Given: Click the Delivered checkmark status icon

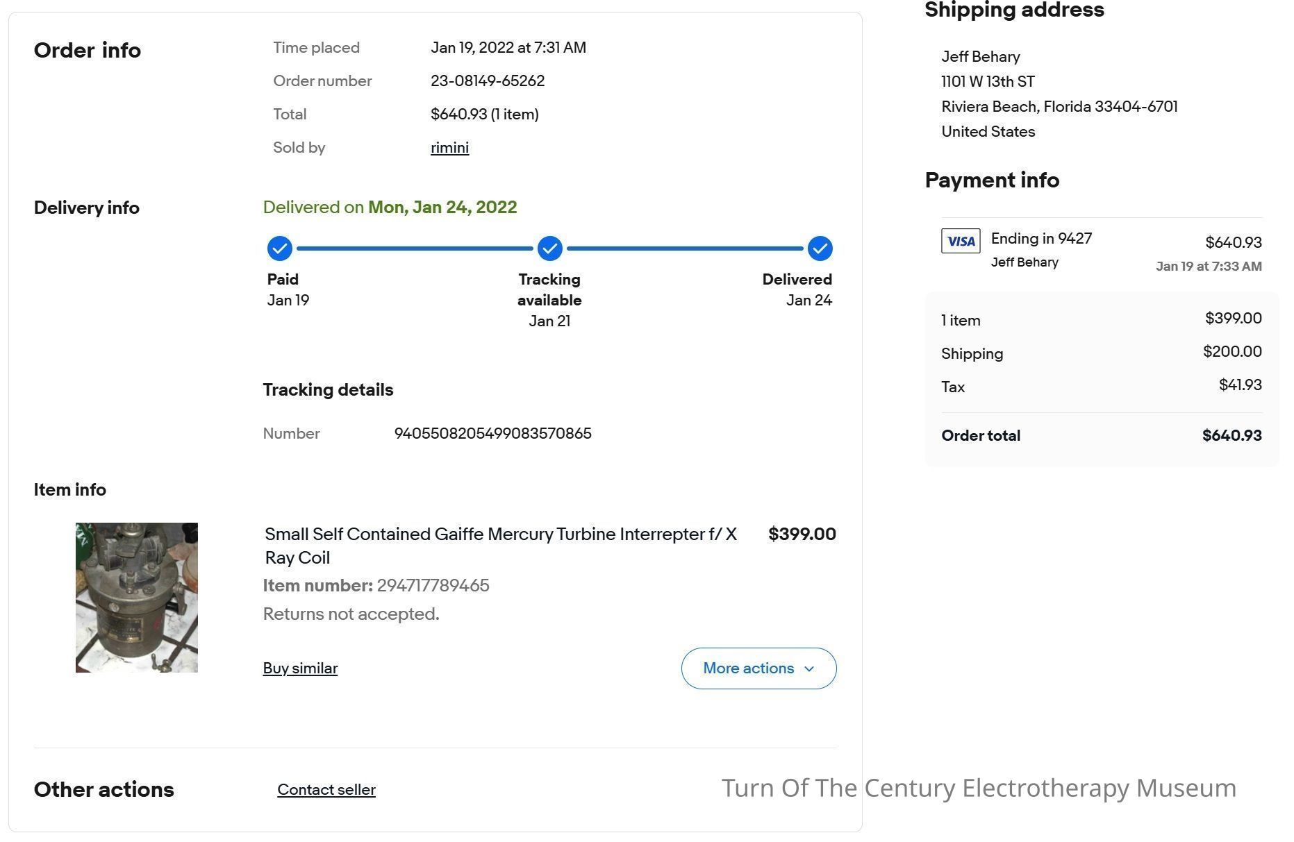Looking at the screenshot, I should pos(820,249).
